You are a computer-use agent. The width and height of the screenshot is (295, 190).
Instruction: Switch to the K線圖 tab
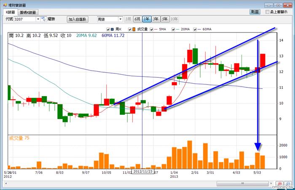pos(10,13)
